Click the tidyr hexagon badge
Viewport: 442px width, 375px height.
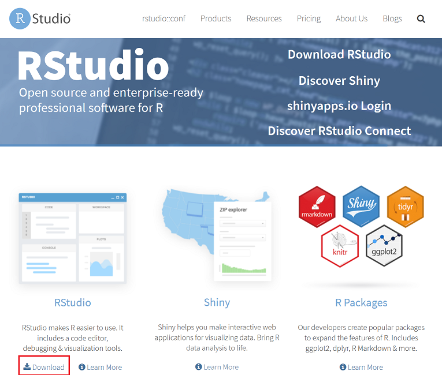406,207
